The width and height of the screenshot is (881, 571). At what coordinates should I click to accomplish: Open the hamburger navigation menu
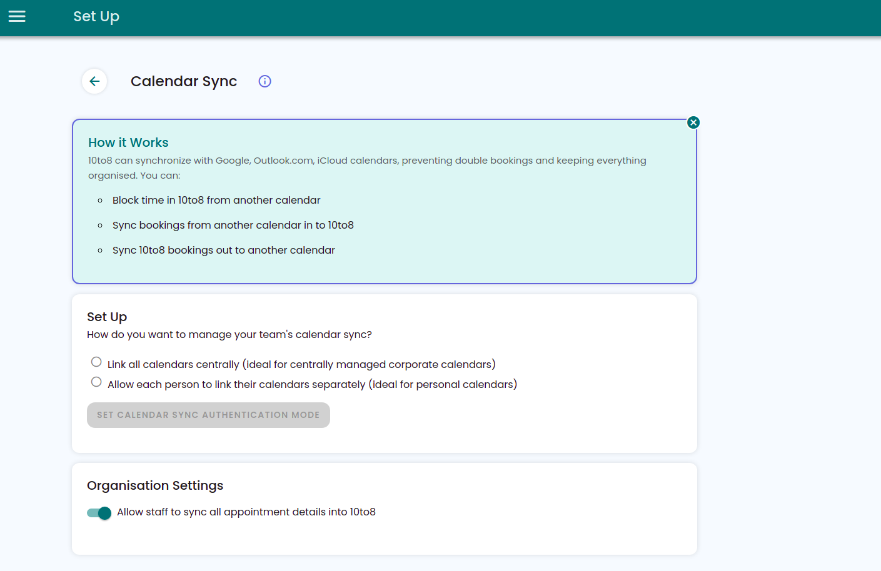click(17, 16)
